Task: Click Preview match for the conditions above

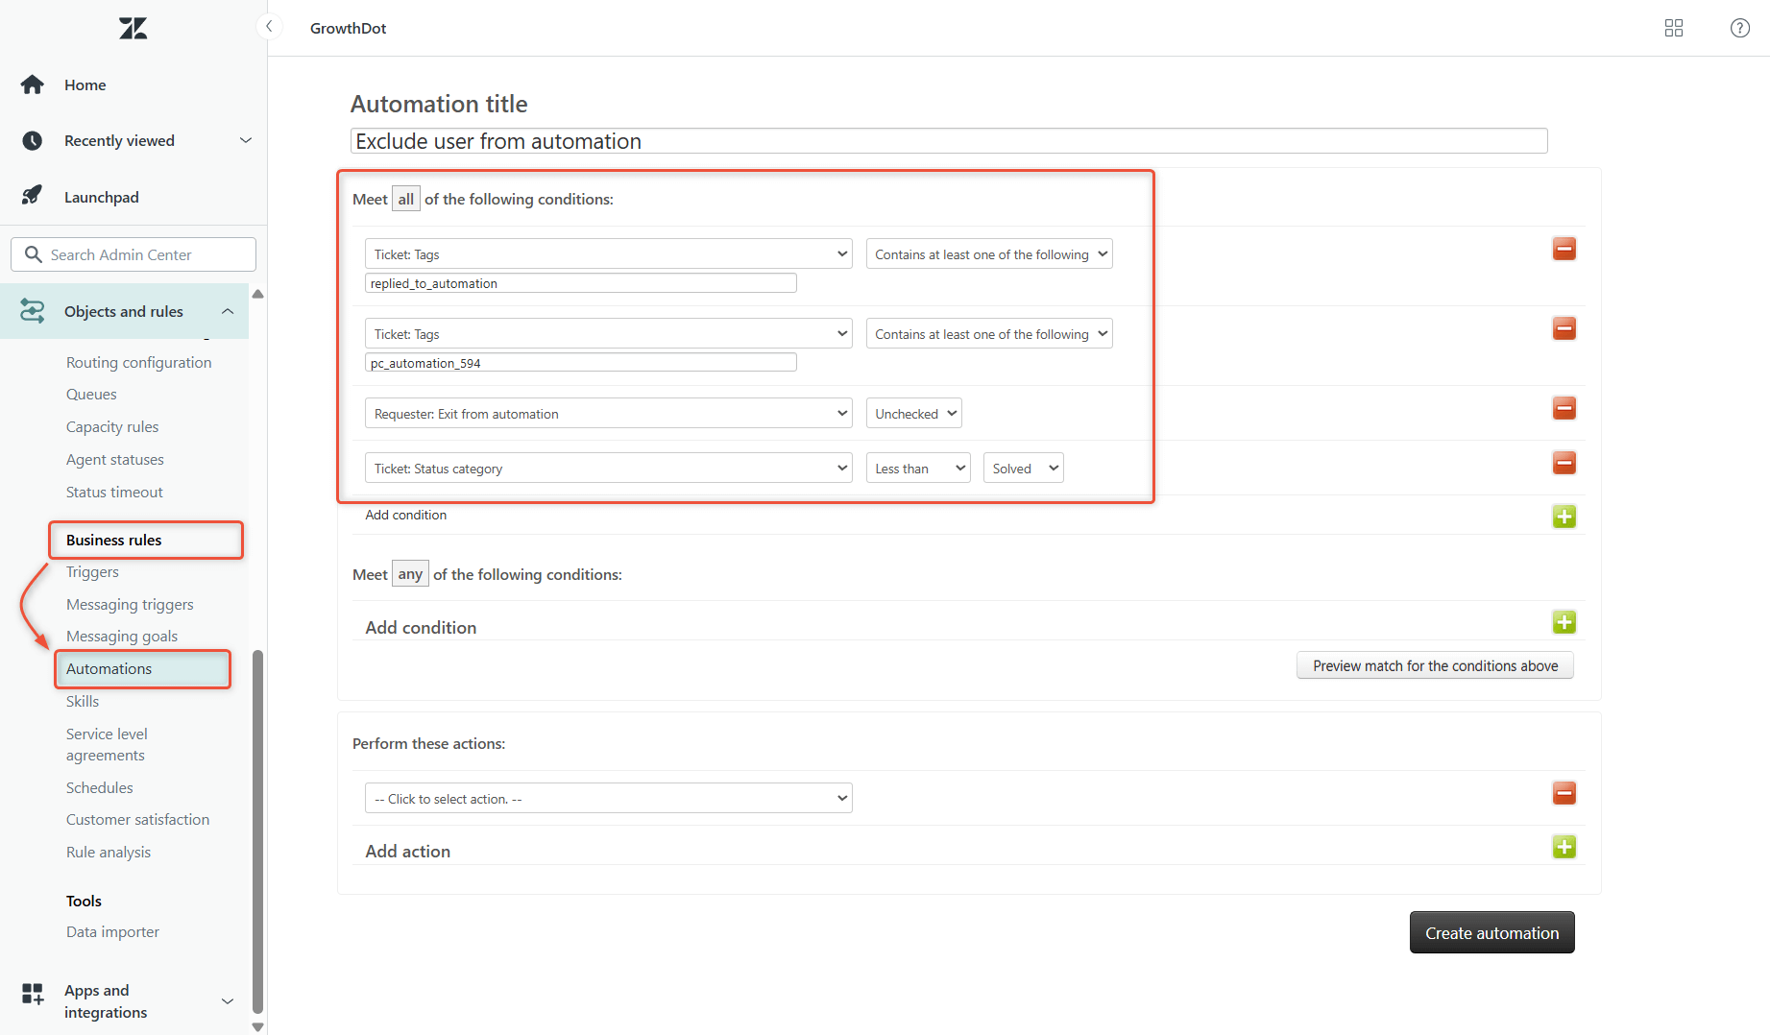Action: coord(1434,665)
